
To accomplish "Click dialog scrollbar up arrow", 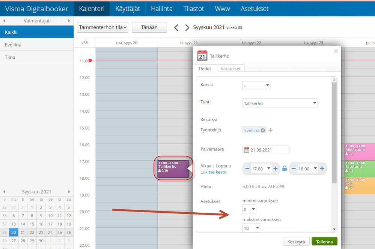I will 334,80.
